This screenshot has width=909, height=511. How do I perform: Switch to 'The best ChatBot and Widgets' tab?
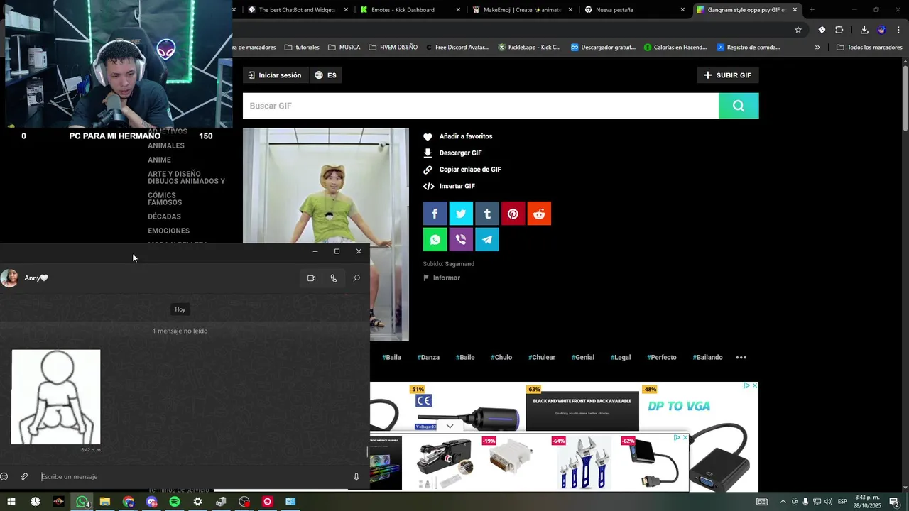click(296, 10)
